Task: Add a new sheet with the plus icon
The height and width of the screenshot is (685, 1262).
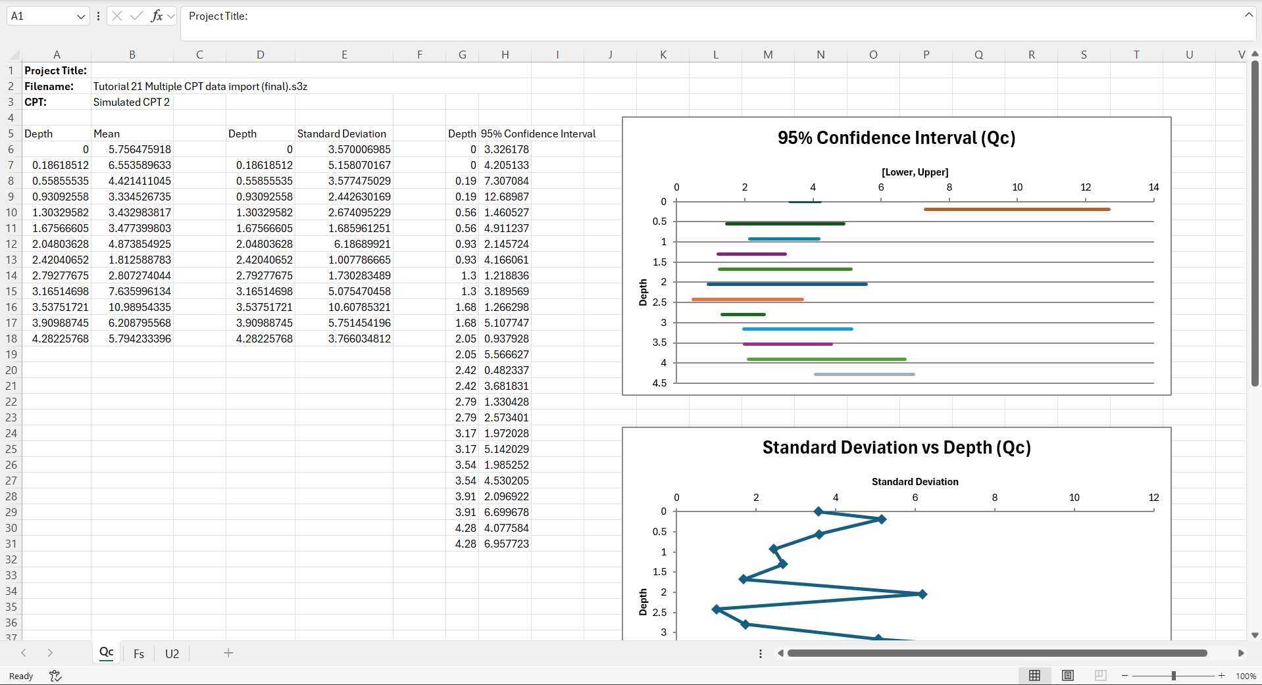Action: click(228, 653)
